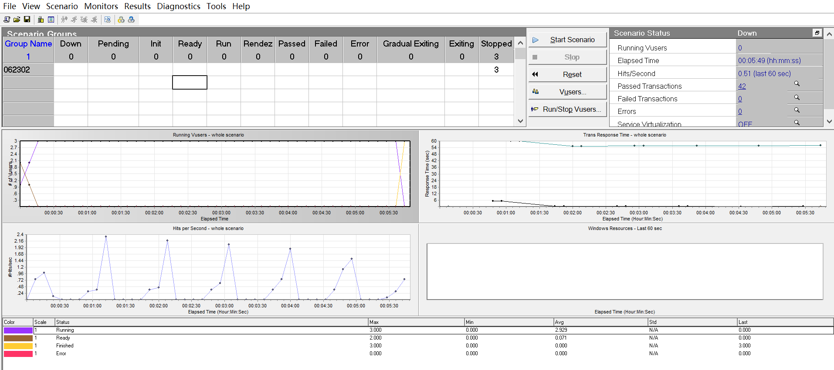This screenshot has height=370, width=834.
Task: Open the Vusers... dialog button
Action: tap(568, 92)
